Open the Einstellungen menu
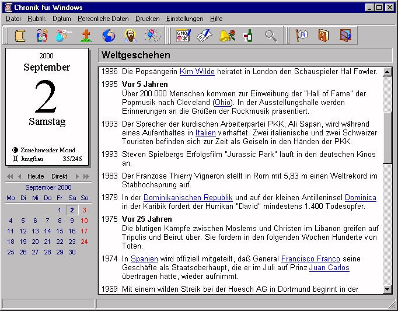Screen dimensions: 398x311 (x=185, y=19)
